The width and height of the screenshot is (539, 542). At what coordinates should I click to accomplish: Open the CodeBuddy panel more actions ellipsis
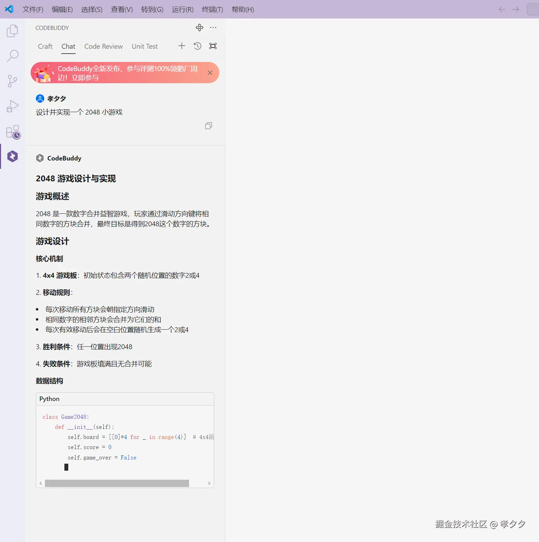[x=213, y=28]
